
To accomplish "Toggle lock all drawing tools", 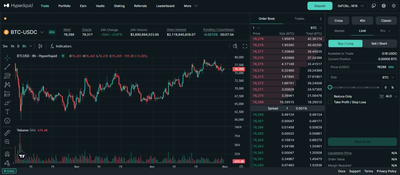I will [x=7, y=163].
